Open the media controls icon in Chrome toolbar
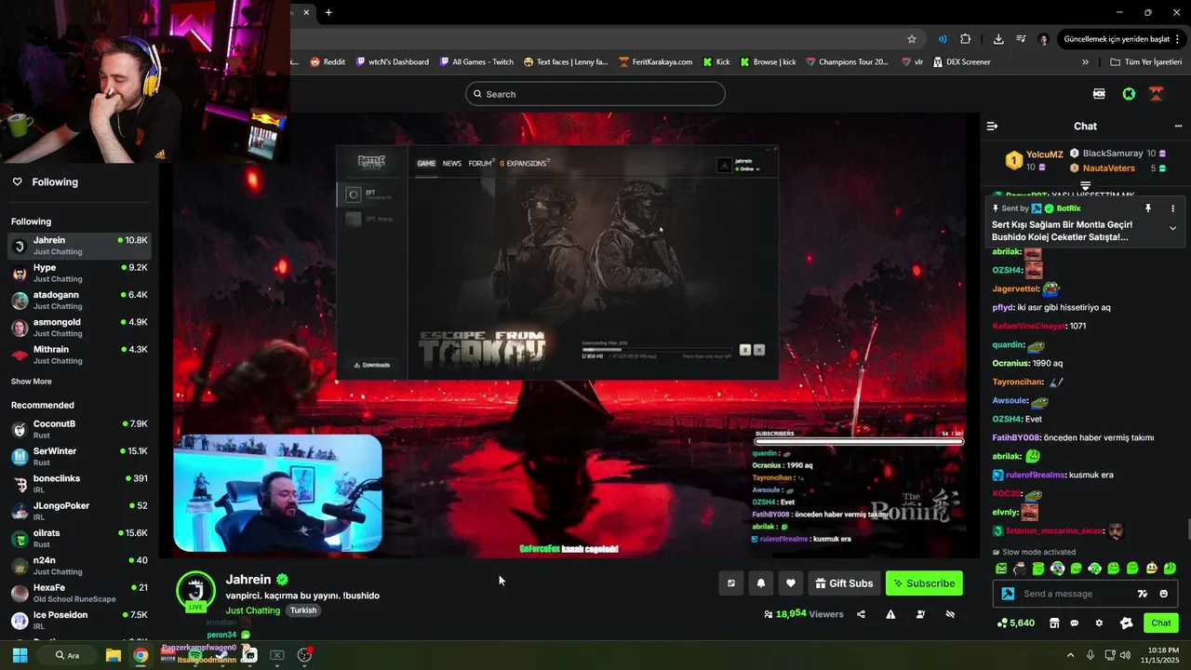 click(x=1021, y=39)
